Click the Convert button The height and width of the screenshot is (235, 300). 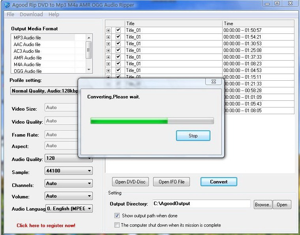(219, 181)
